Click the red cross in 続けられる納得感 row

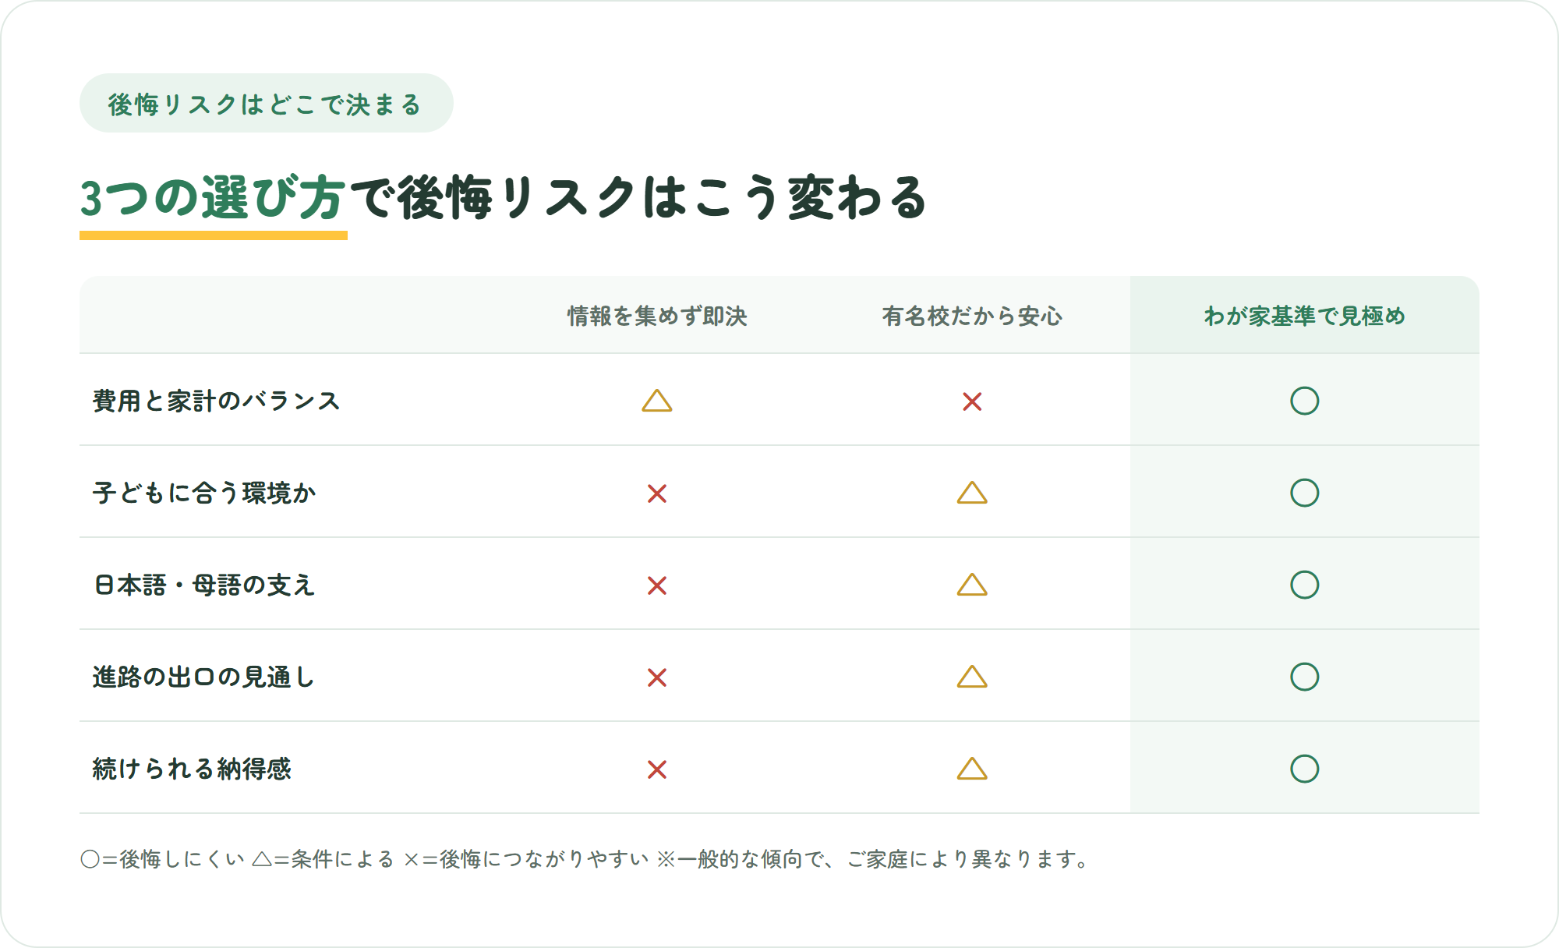[657, 769]
